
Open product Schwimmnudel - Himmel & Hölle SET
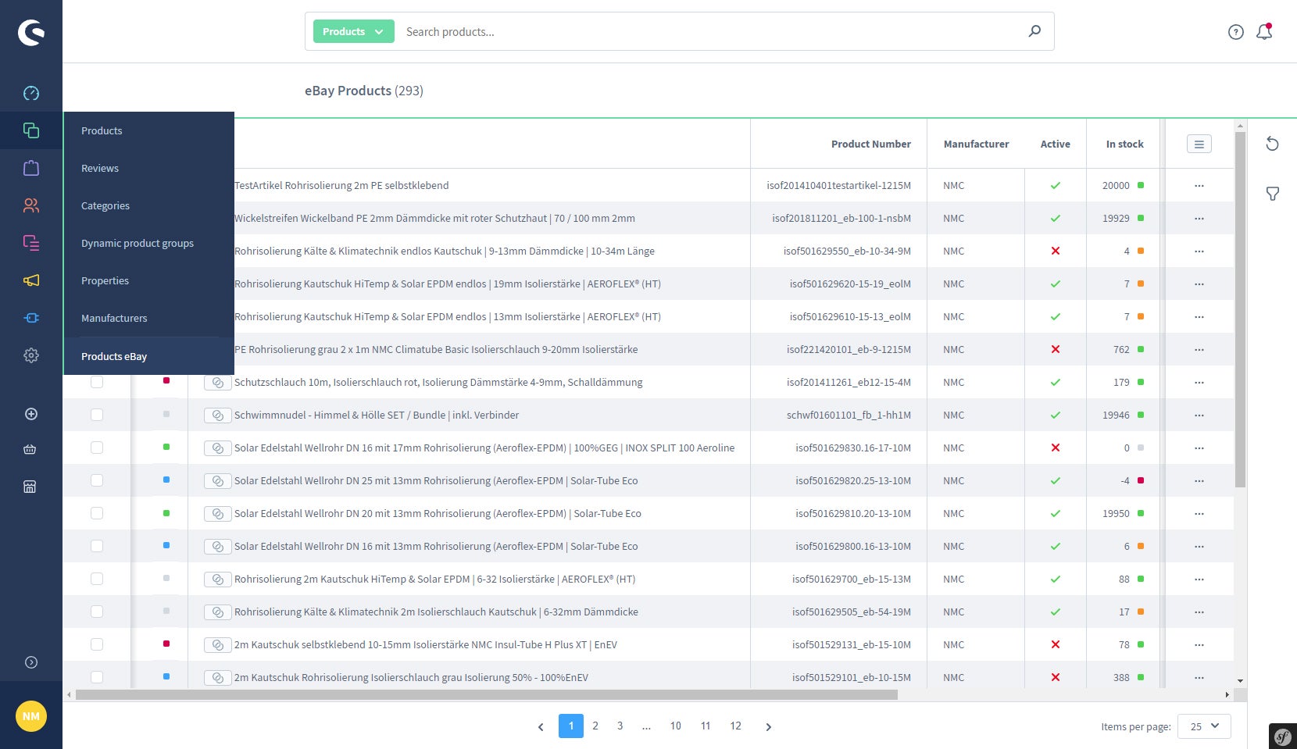377,415
